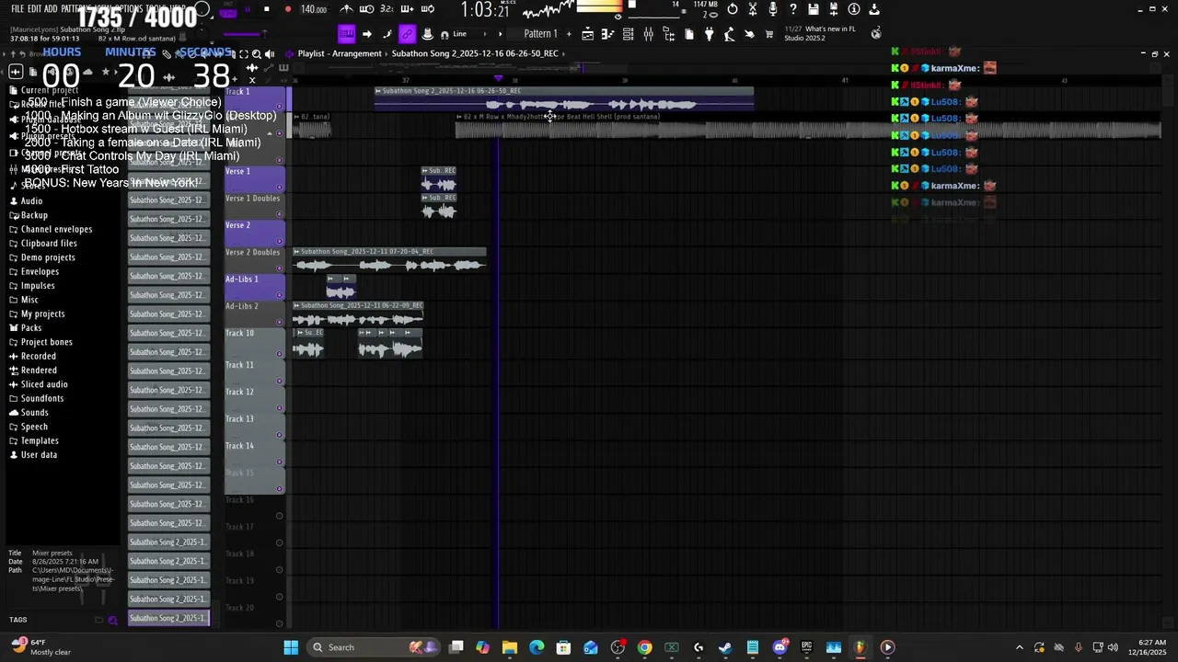Open the Line snap dropdown
The width and height of the screenshot is (1178, 662).
point(469,34)
